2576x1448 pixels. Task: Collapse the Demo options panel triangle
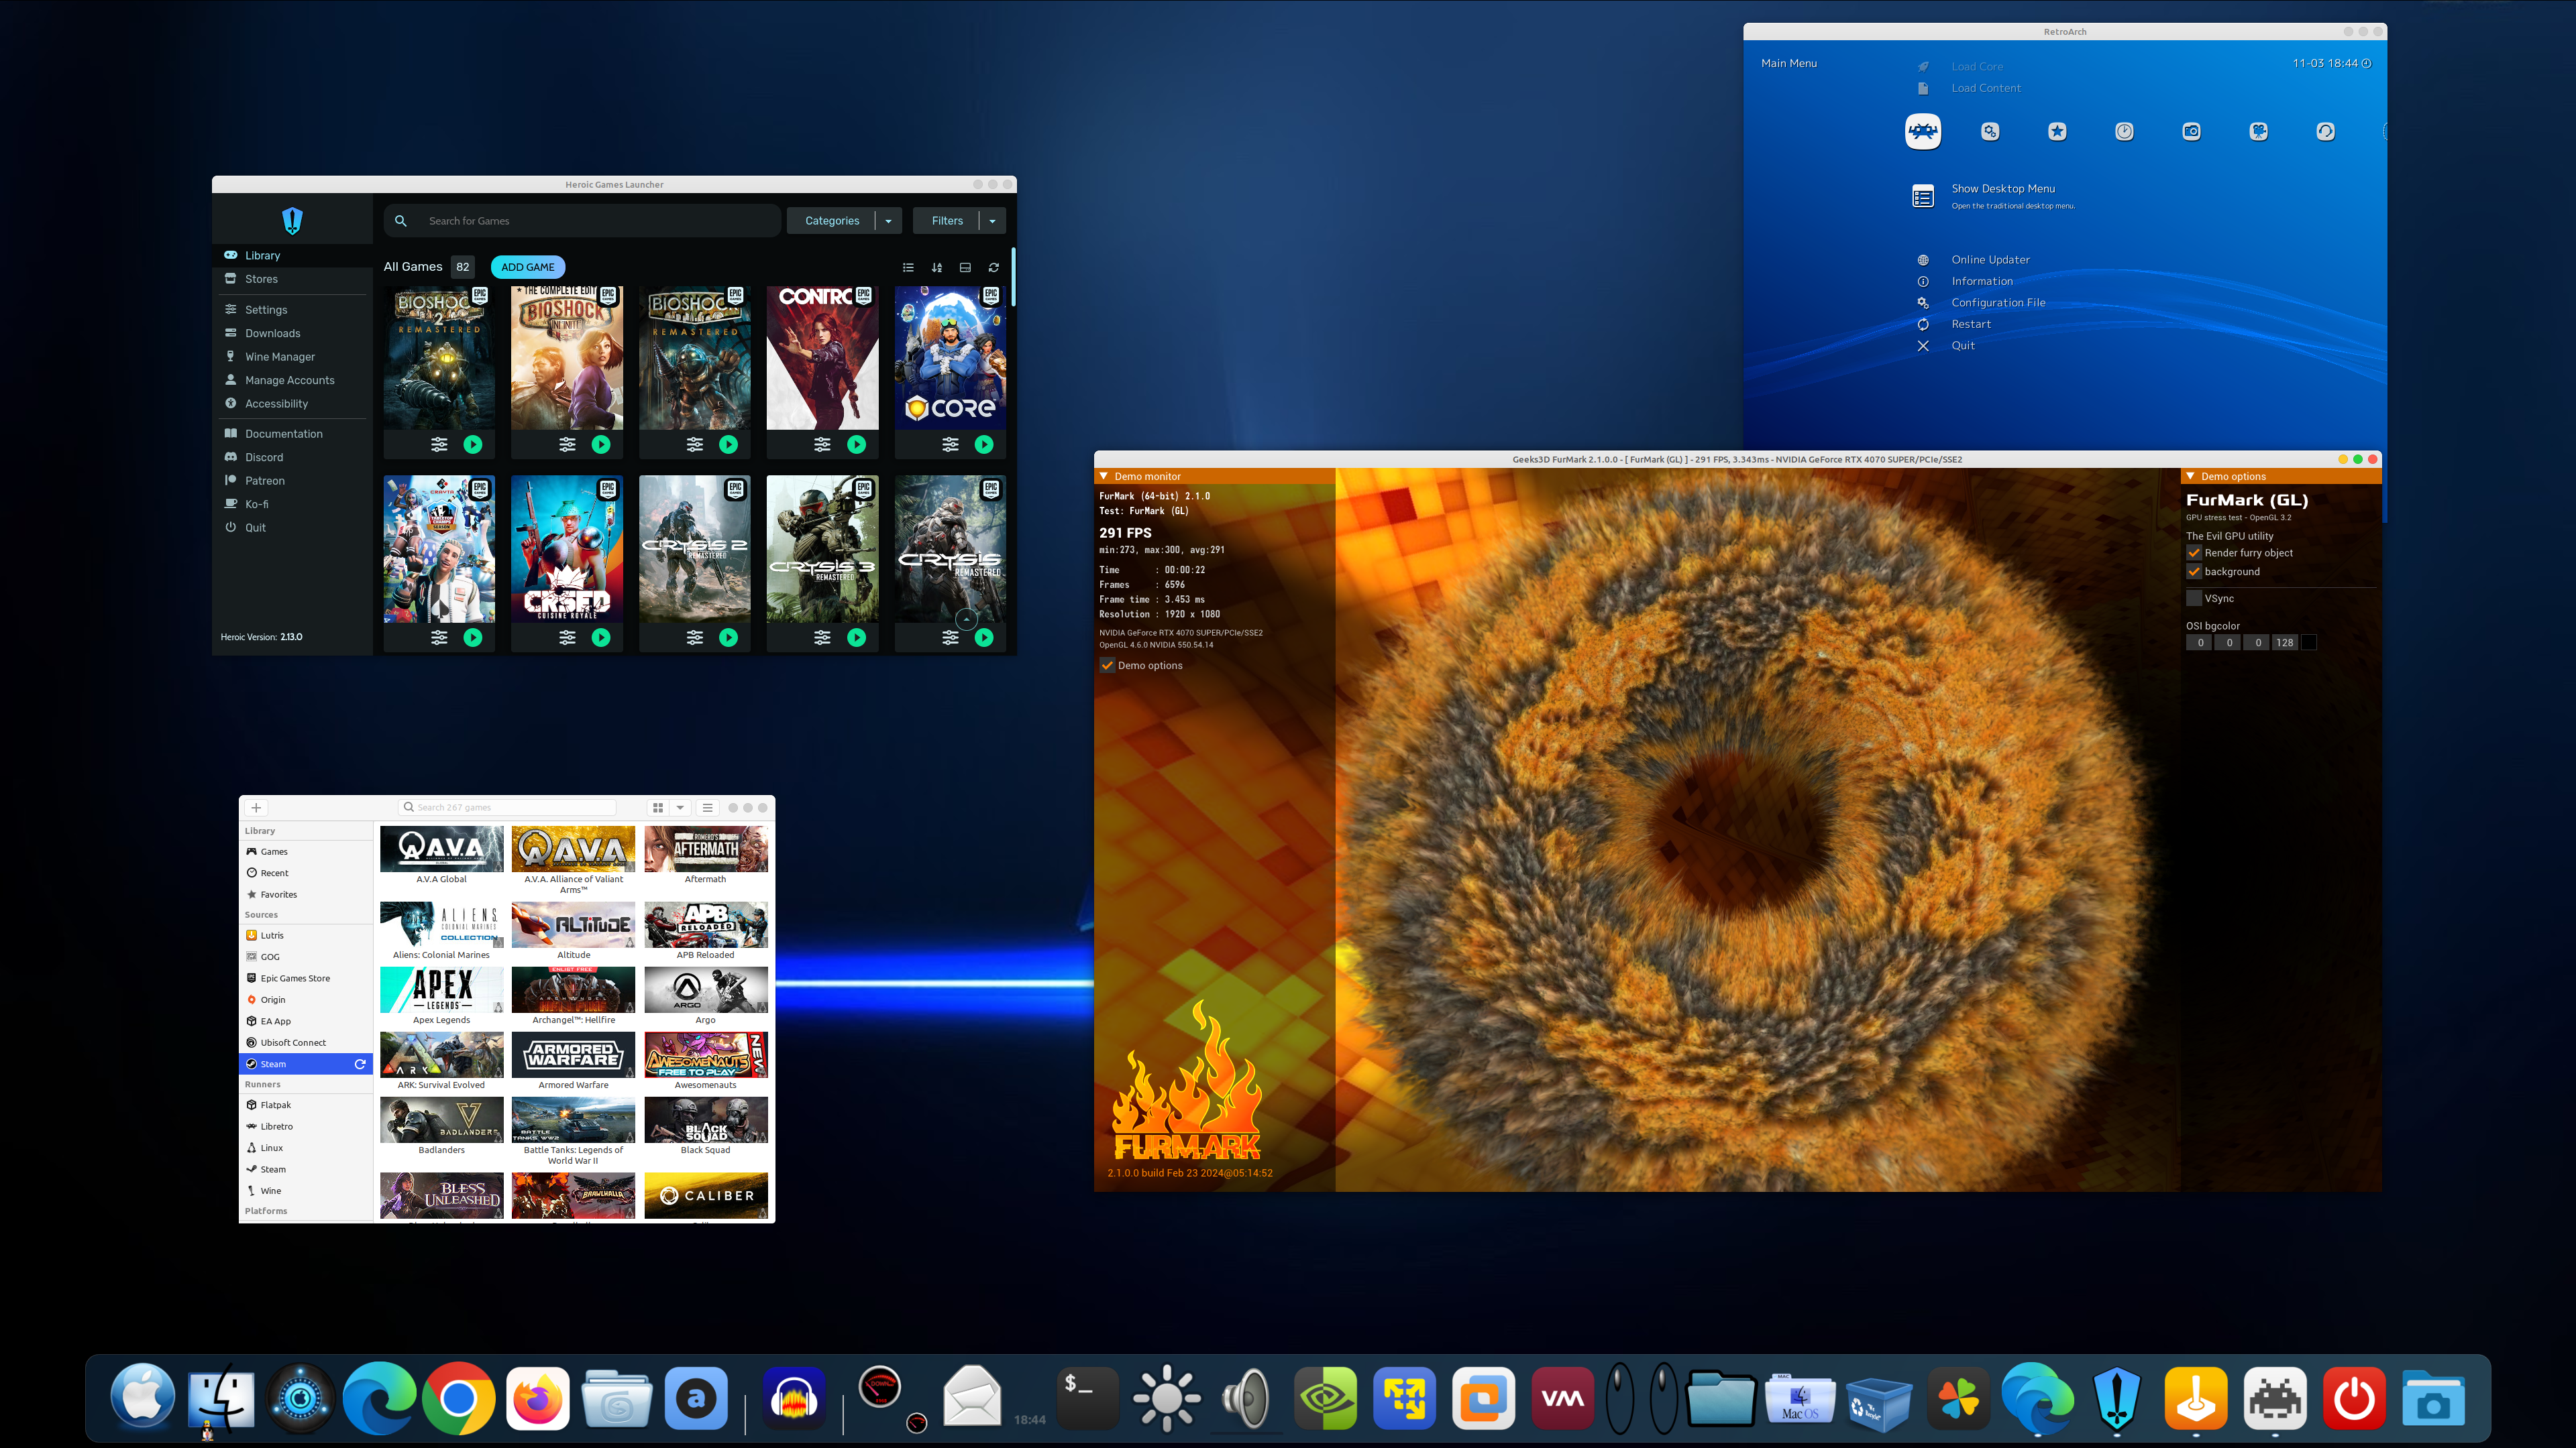tap(2190, 477)
